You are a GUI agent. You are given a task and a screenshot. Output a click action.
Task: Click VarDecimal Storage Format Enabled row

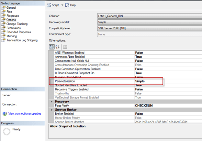tap(128, 98)
